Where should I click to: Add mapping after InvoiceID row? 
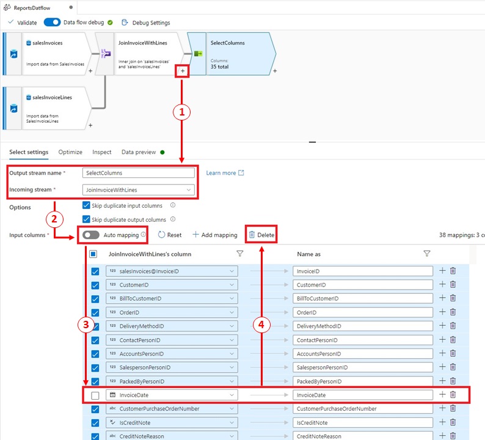point(442,271)
